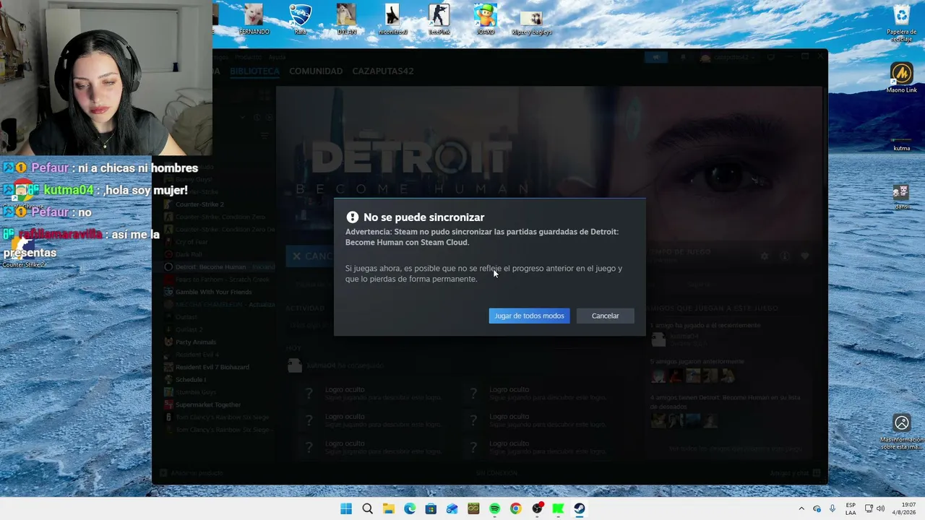The height and width of the screenshot is (520, 925).
Task: Open 'Amigos y chat' in Steam
Action: tap(795, 473)
